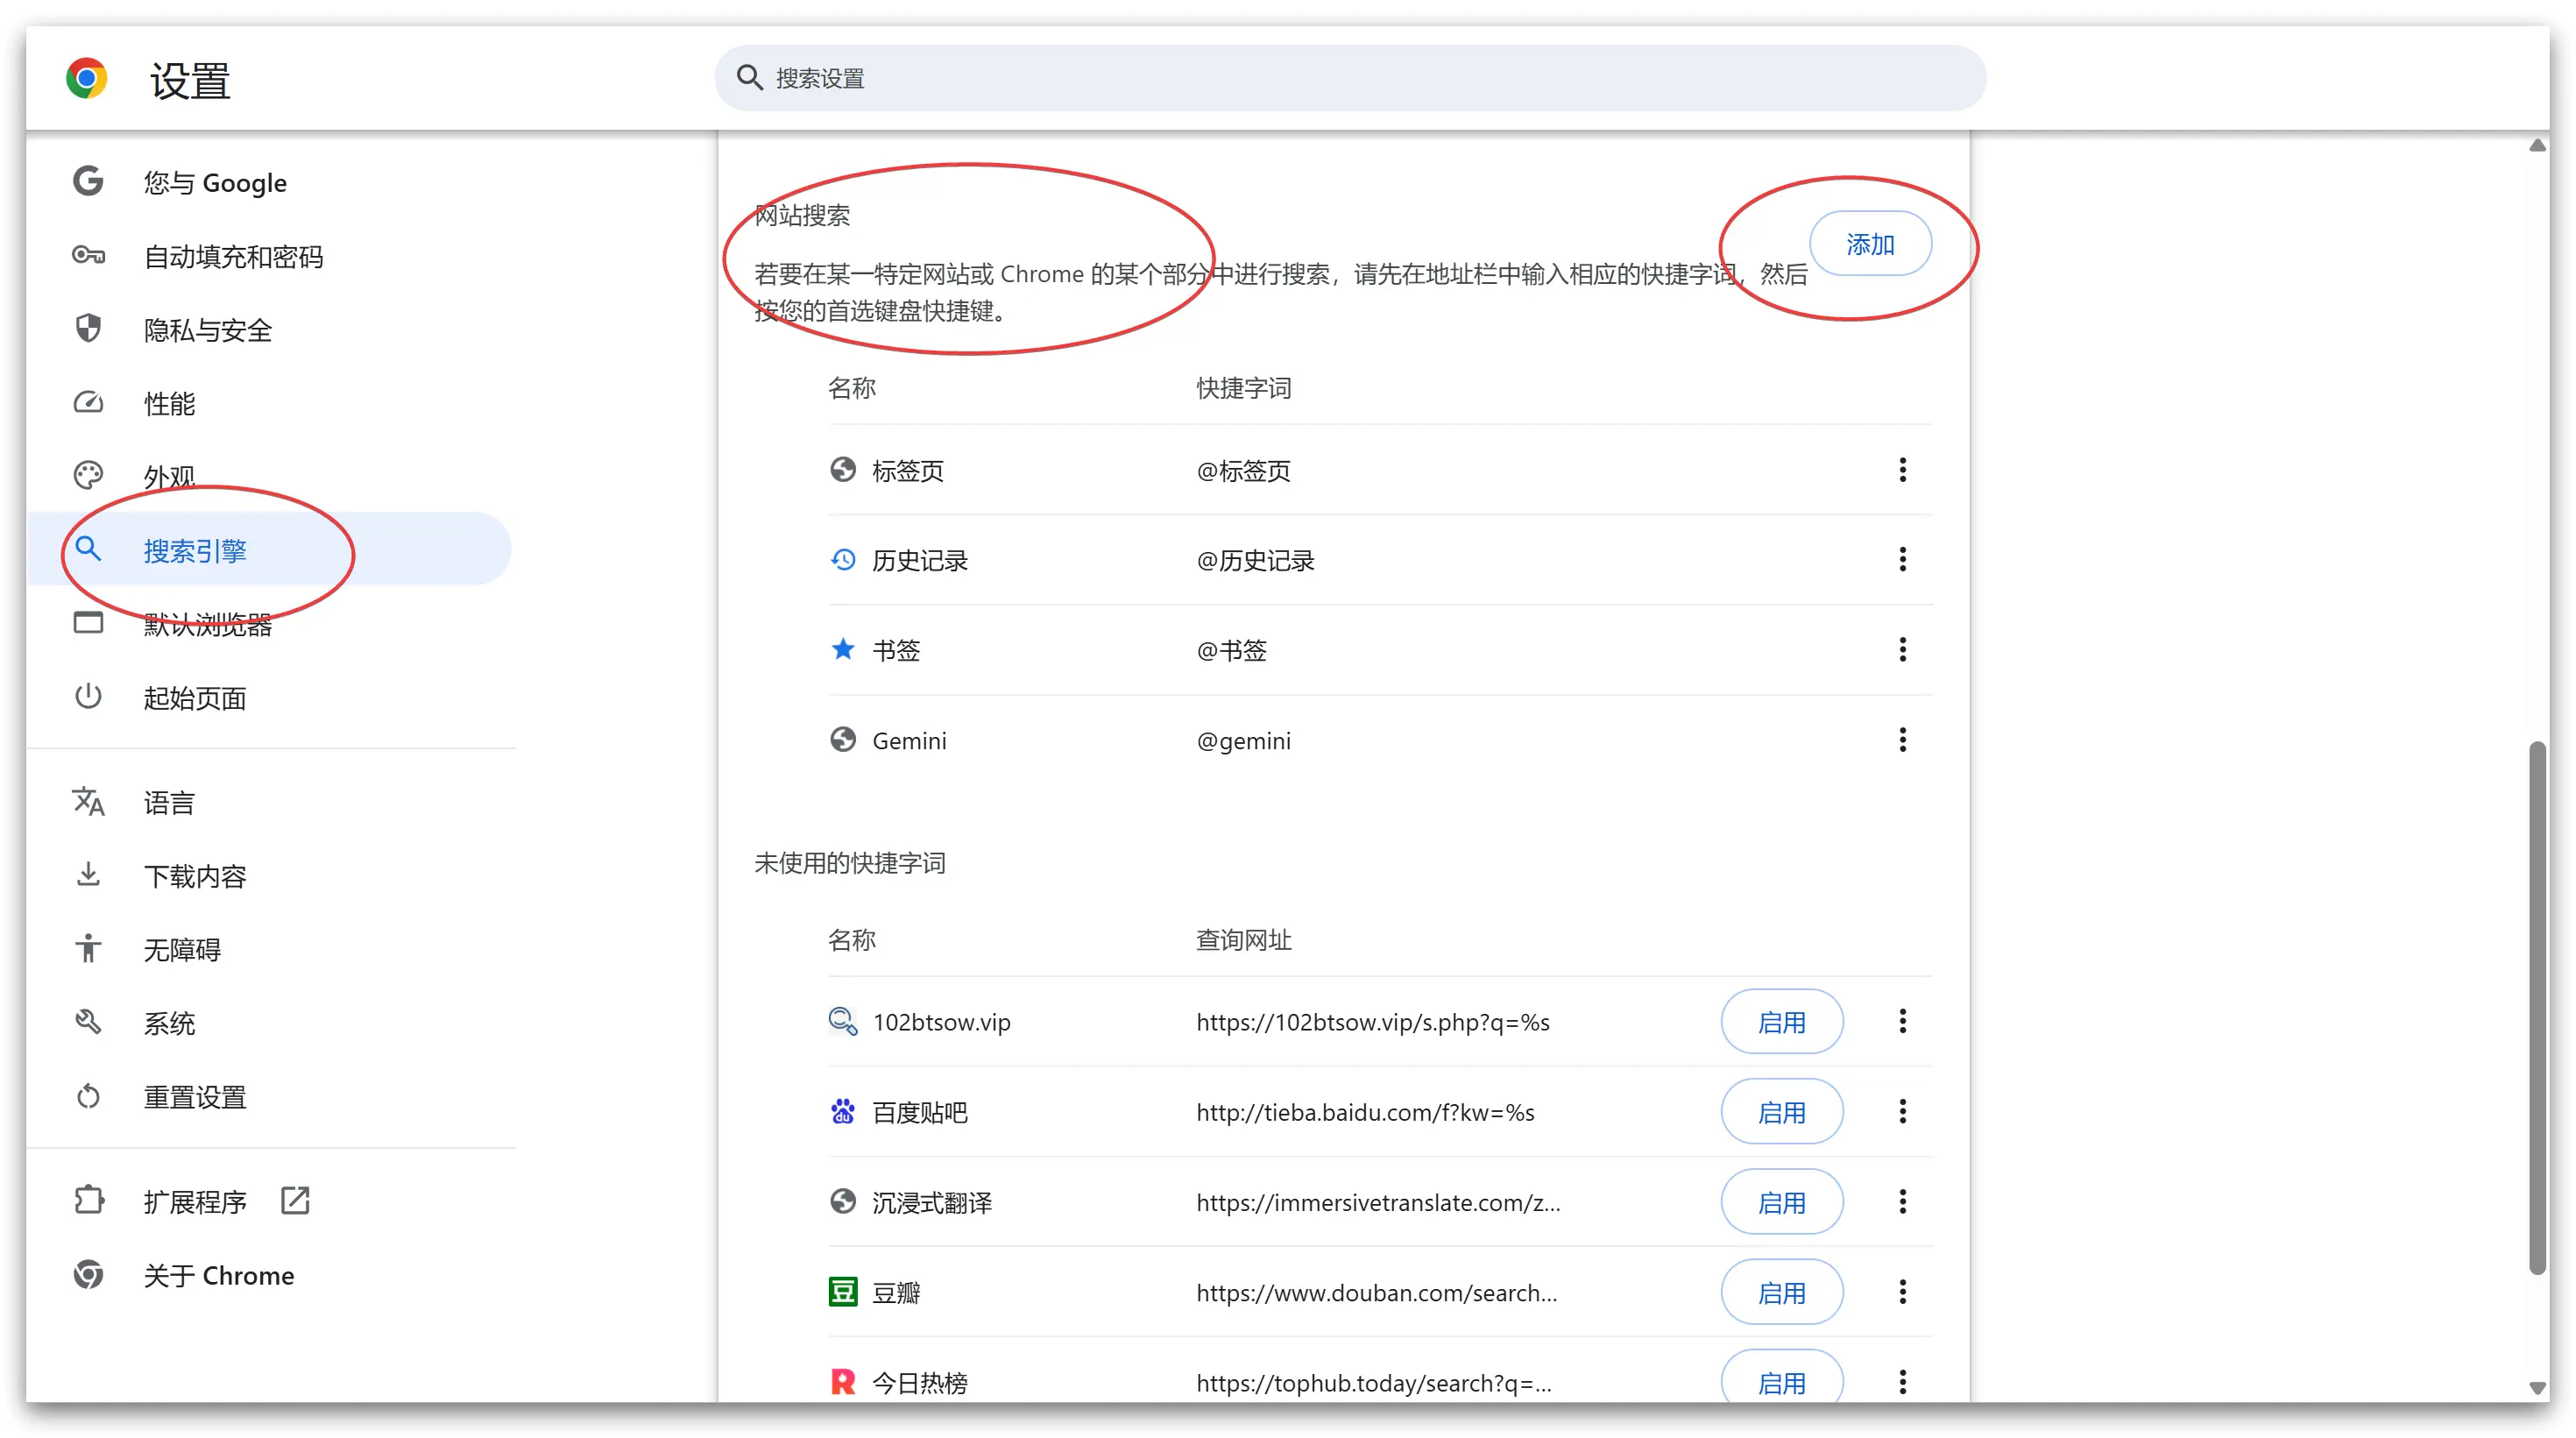
Task: Click the speedometer icon for 性能
Action: pyautogui.click(x=88, y=402)
